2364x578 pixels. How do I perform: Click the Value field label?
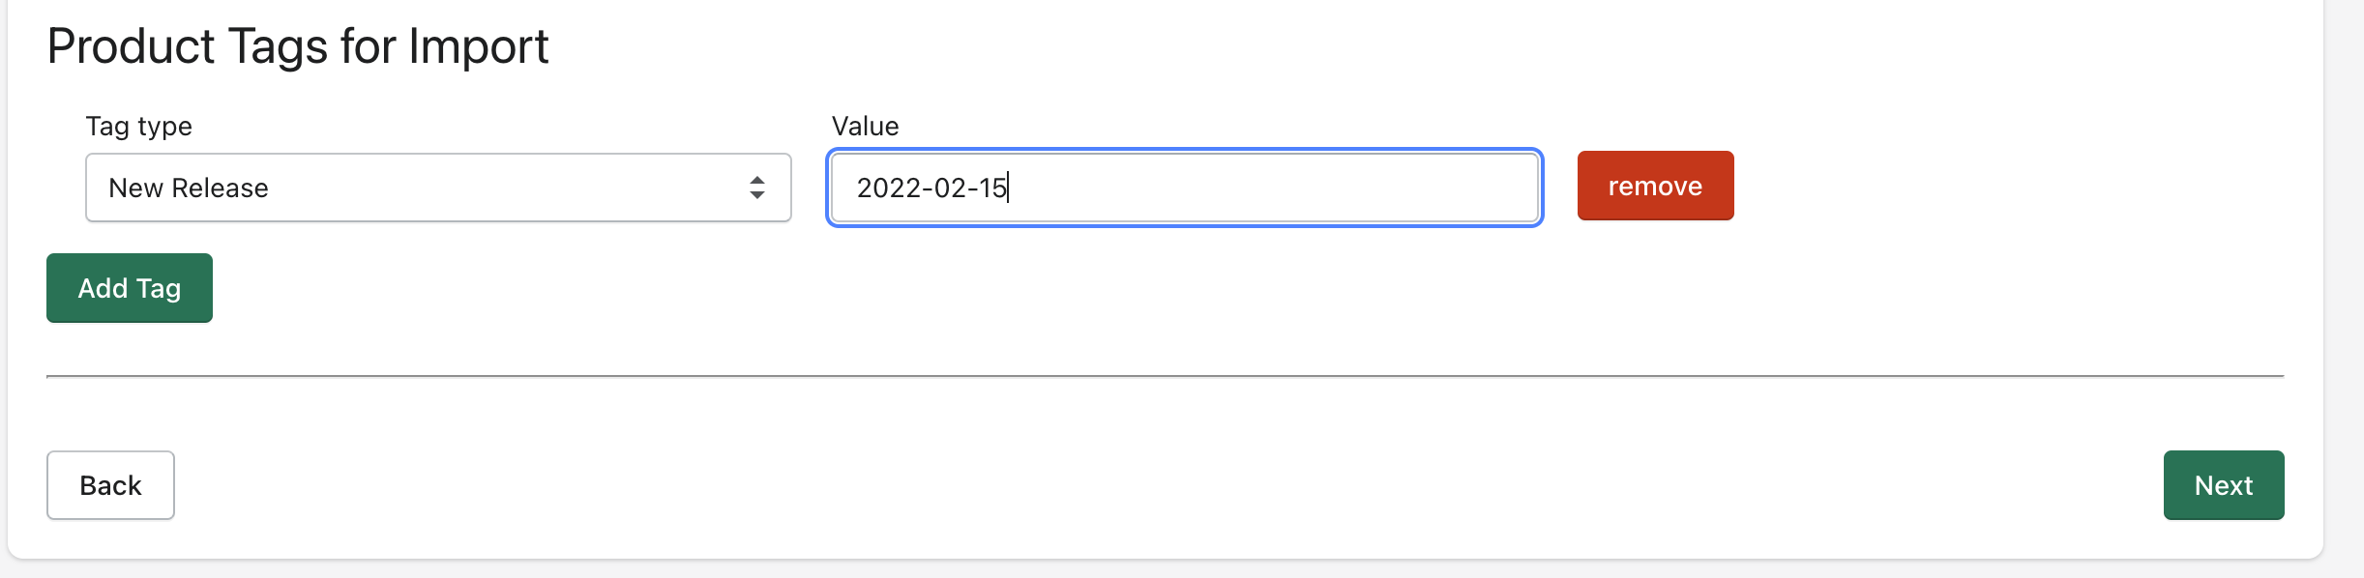(x=865, y=127)
